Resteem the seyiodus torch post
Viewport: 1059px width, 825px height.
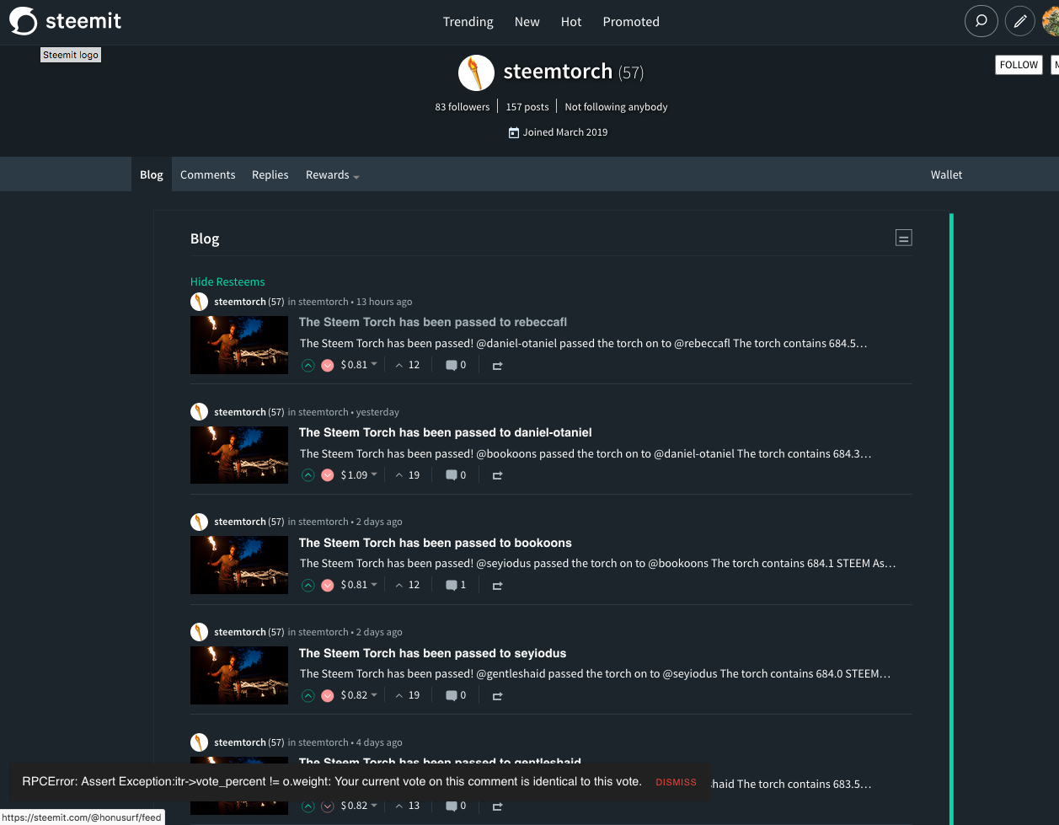tap(497, 695)
